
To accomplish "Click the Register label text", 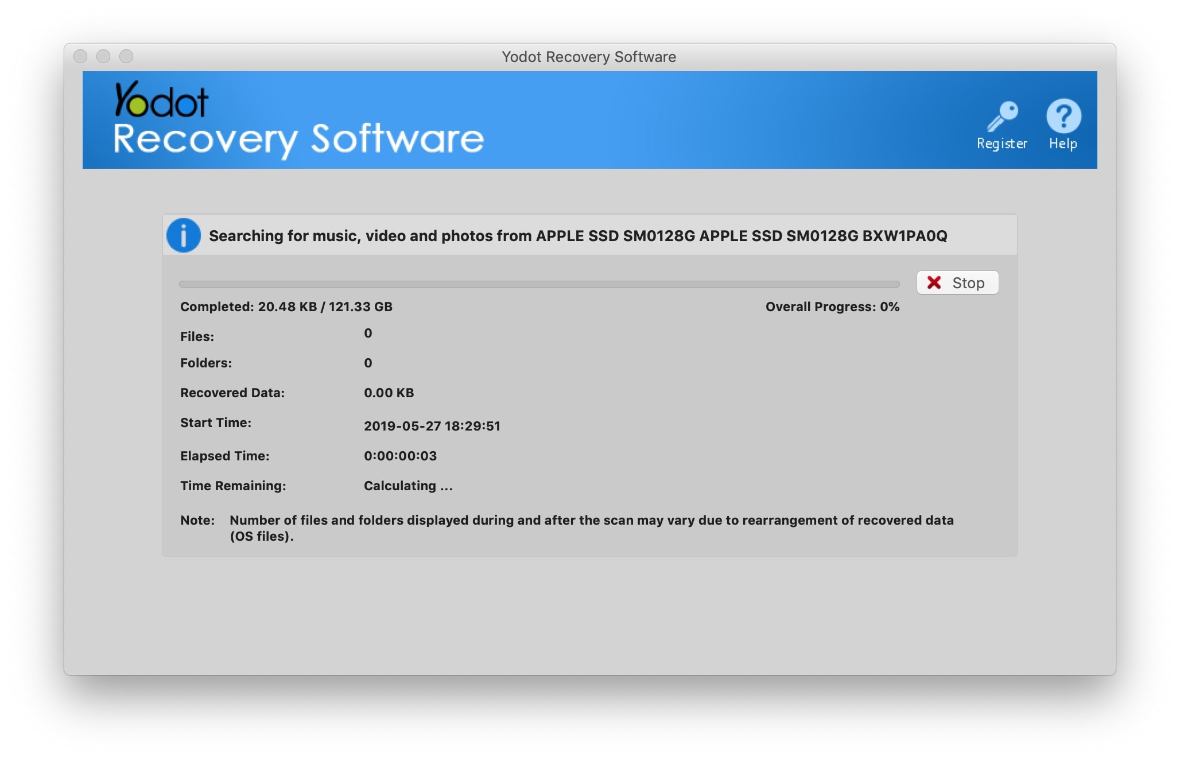I will click(x=1002, y=144).
